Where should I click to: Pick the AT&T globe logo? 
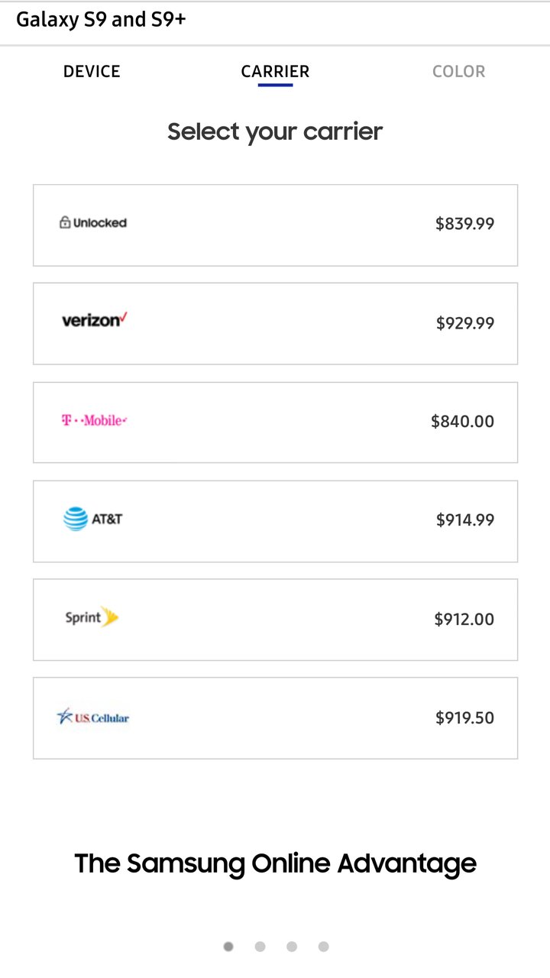coord(92,519)
